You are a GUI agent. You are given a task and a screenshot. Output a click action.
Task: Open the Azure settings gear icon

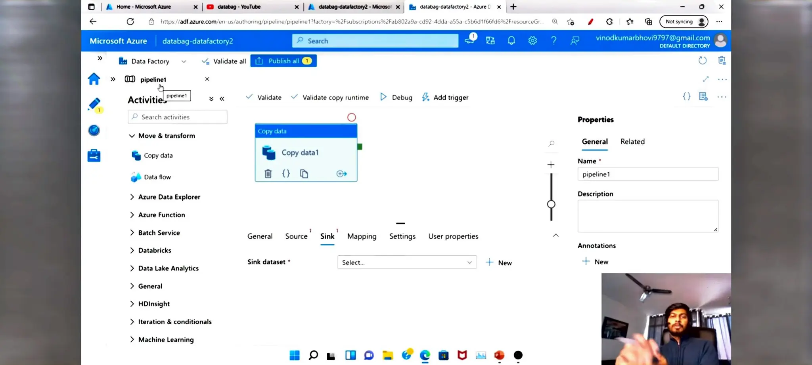click(532, 40)
